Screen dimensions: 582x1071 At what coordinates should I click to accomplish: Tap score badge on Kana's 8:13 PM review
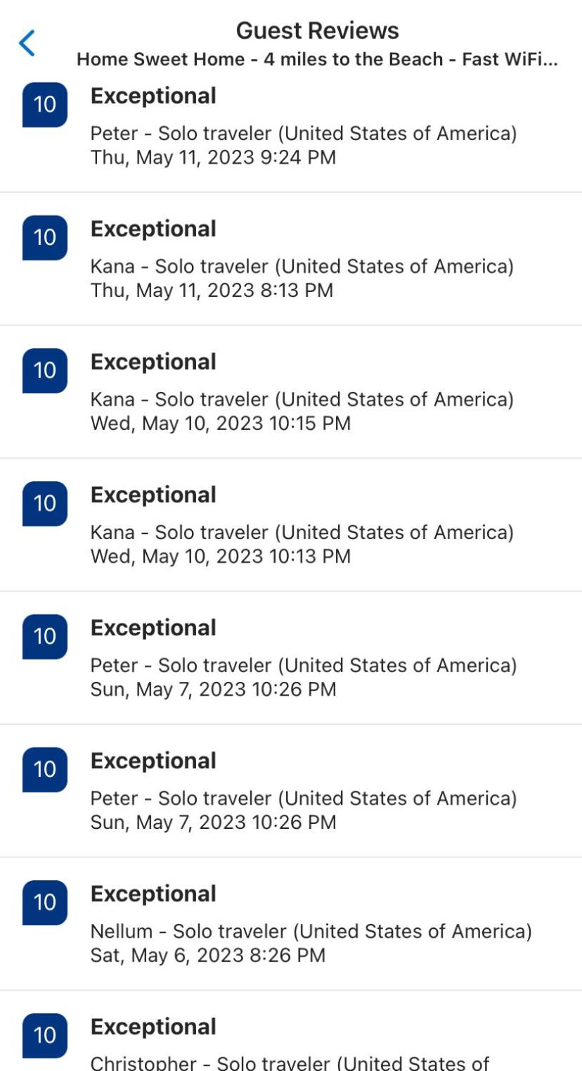[45, 238]
